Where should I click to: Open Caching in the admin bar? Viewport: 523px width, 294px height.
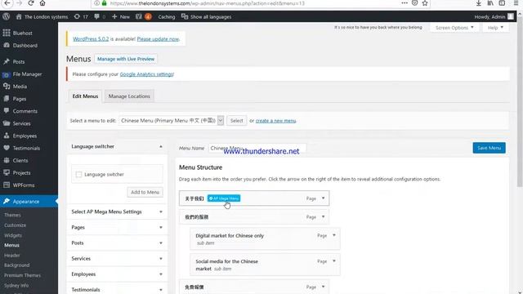point(167,16)
